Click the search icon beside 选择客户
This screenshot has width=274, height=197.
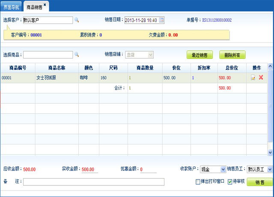77,20
